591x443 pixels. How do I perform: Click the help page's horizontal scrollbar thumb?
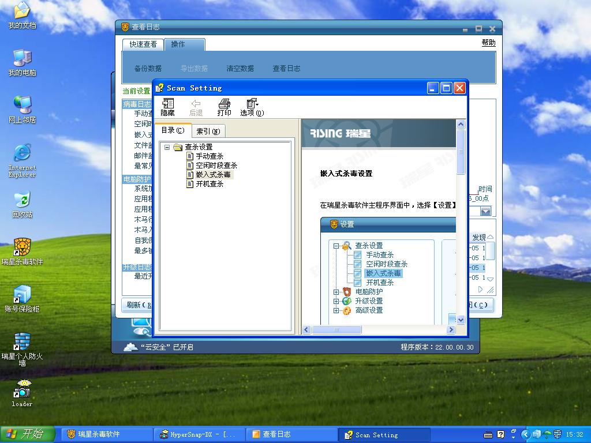tap(336, 329)
